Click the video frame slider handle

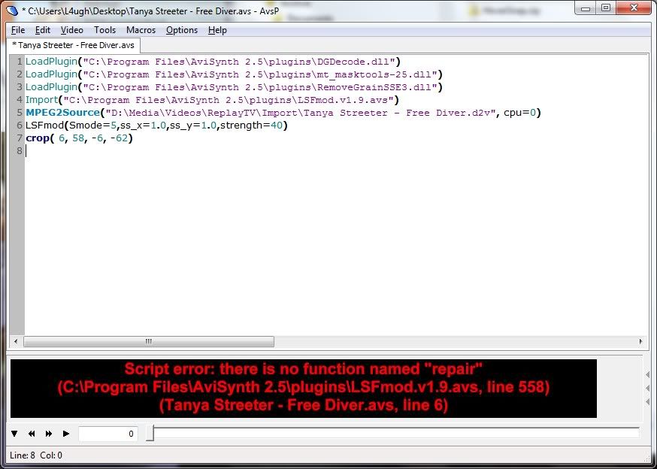tap(150, 434)
